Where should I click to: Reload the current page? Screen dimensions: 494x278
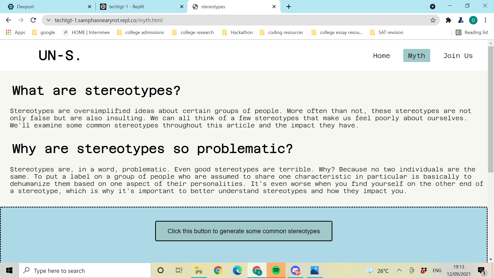point(33,20)
